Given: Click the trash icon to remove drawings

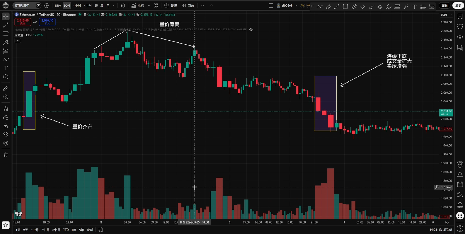Looking at the screenshot, I should (x=5, y=155).
